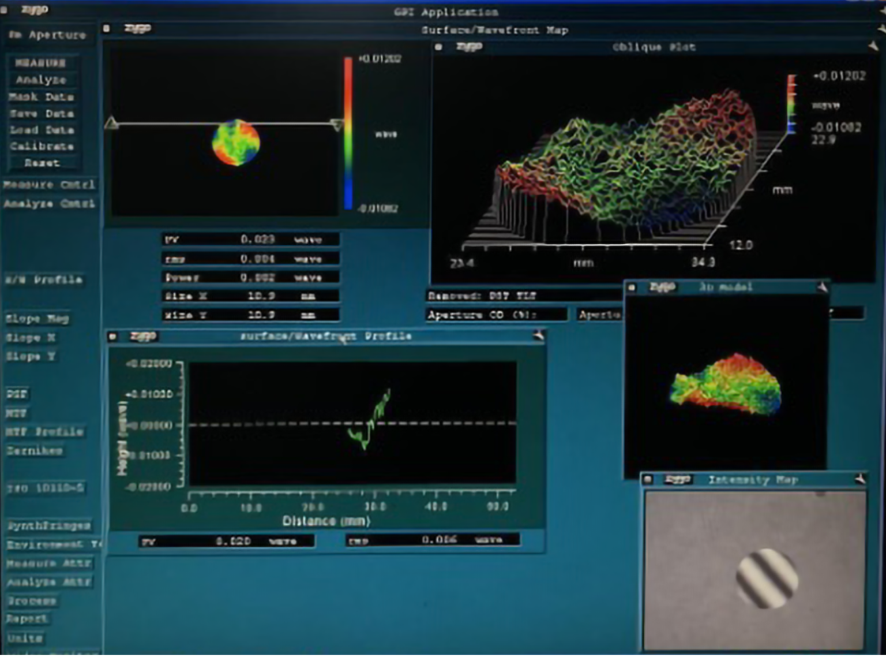Open the Process window
This screenshot has width=886, height=657.
point(31,601)
